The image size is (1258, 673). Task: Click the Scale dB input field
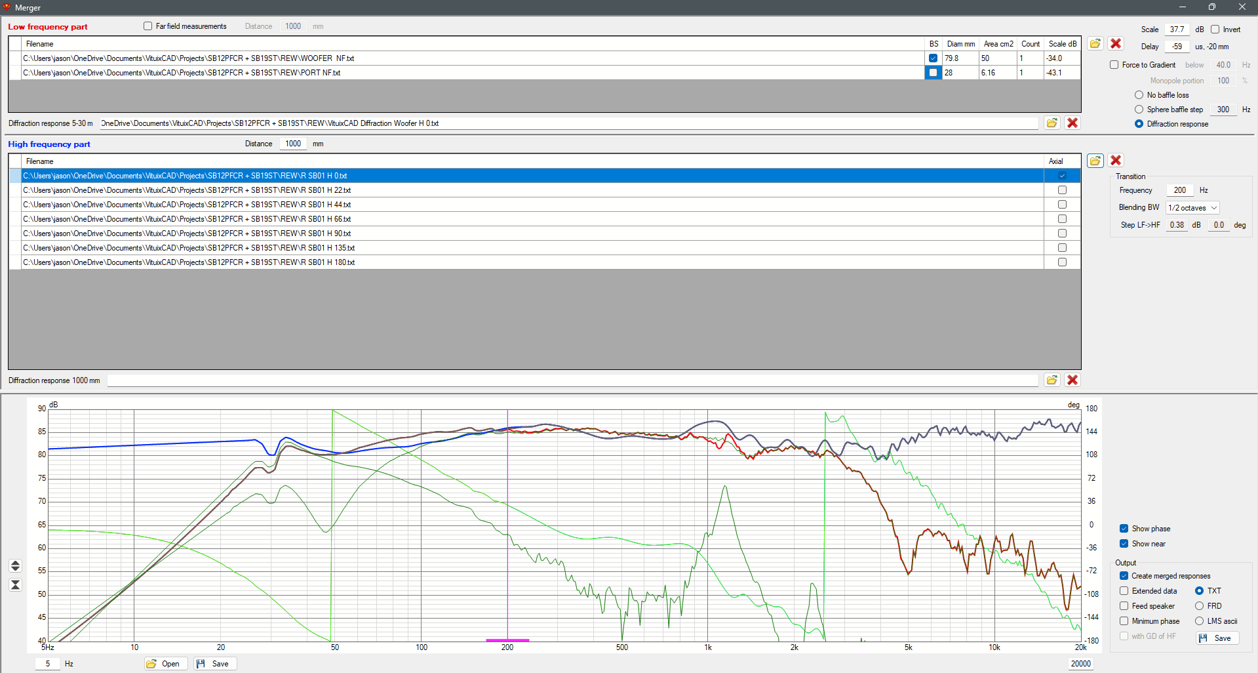point(1177,30)
